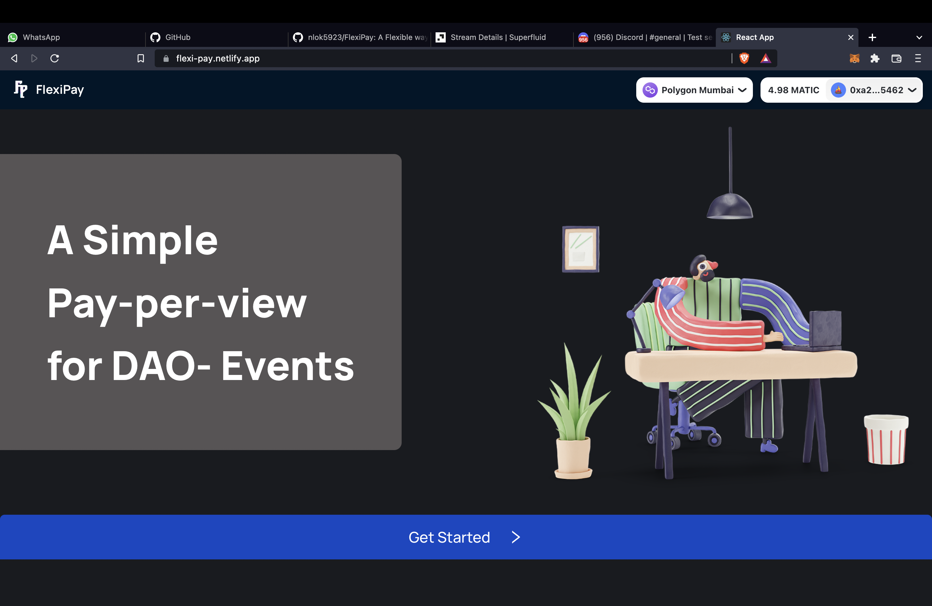Switch to the WhatsApp tab
Image resolution: width=932 pixels, height=606 pixels.
pos(73,38)
